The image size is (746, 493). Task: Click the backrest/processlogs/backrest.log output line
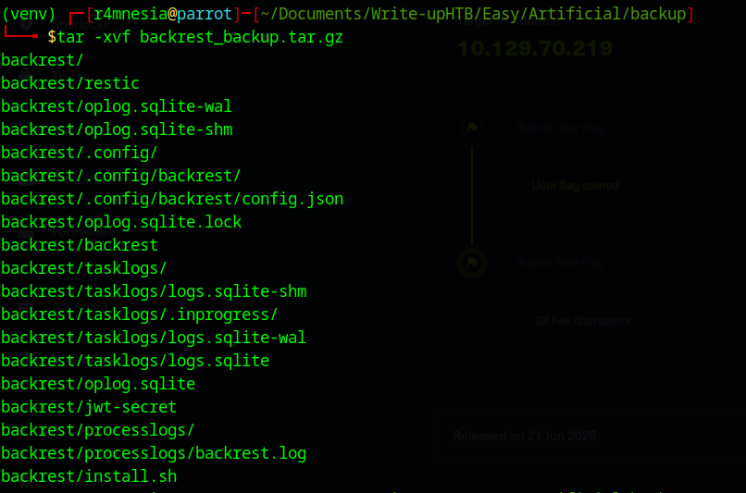pyautogui.click(x=154, y=453)
